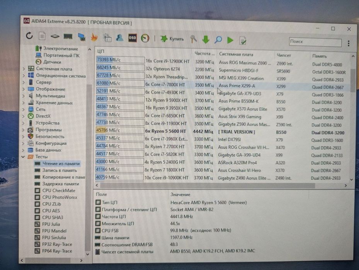Click the motherboard chip toolbar icon
Viewport: 359px width, 270px height.
(x=55, y=36)
